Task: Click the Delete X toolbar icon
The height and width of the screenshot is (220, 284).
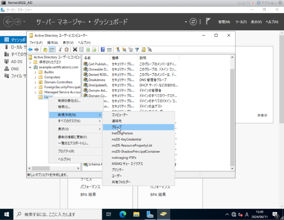Action: tap(75, 50)
